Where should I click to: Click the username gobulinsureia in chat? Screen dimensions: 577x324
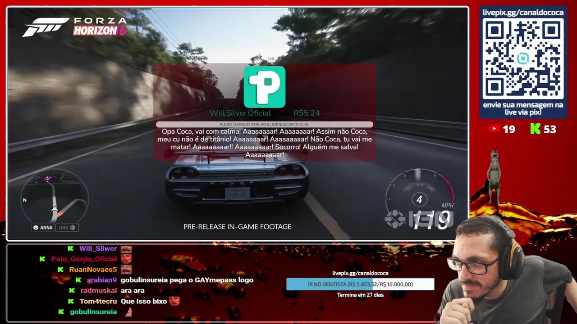pos(93,312)
